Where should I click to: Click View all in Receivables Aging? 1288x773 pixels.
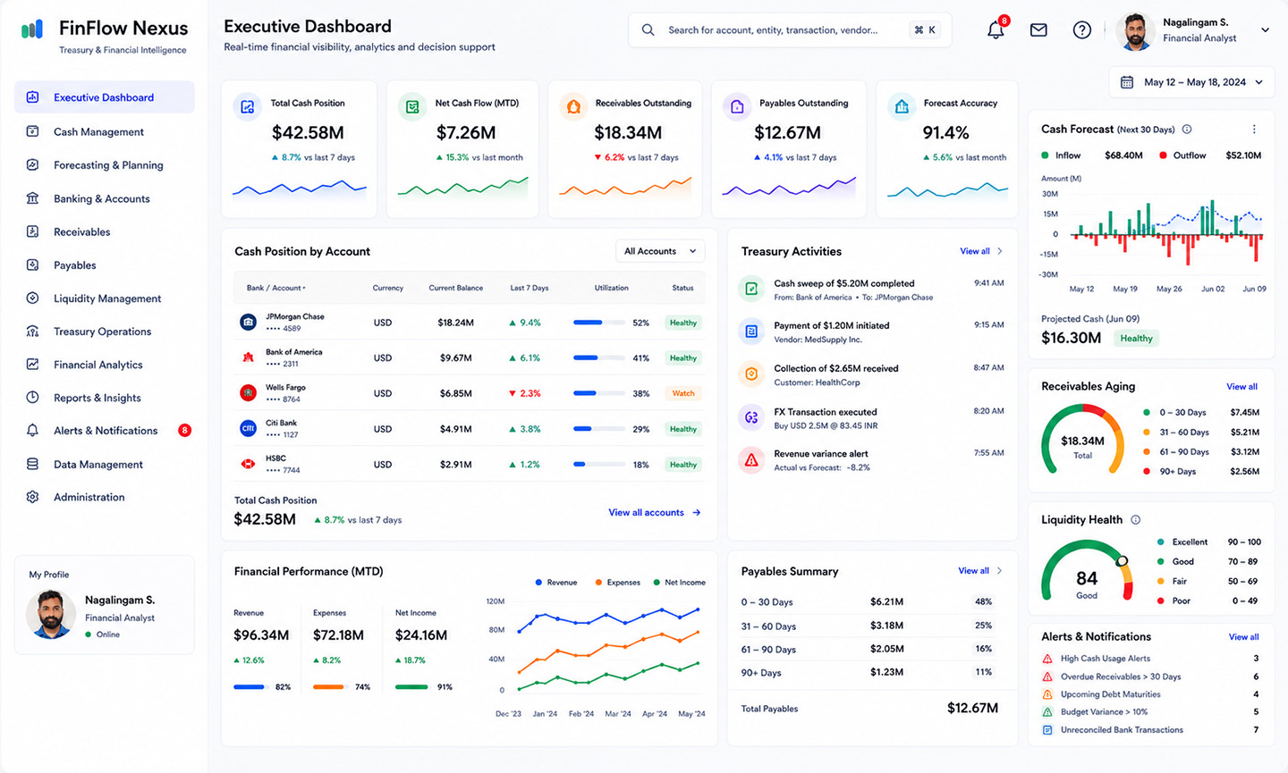pos(1241,387)
